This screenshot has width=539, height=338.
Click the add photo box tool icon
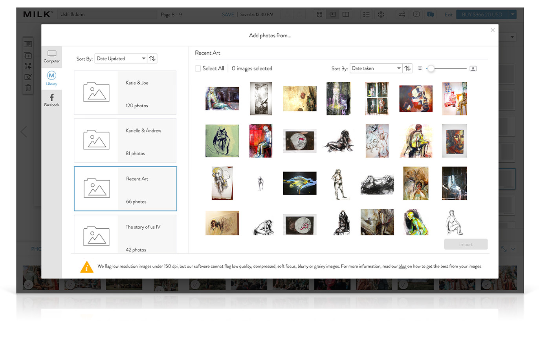tap(28, 55)
